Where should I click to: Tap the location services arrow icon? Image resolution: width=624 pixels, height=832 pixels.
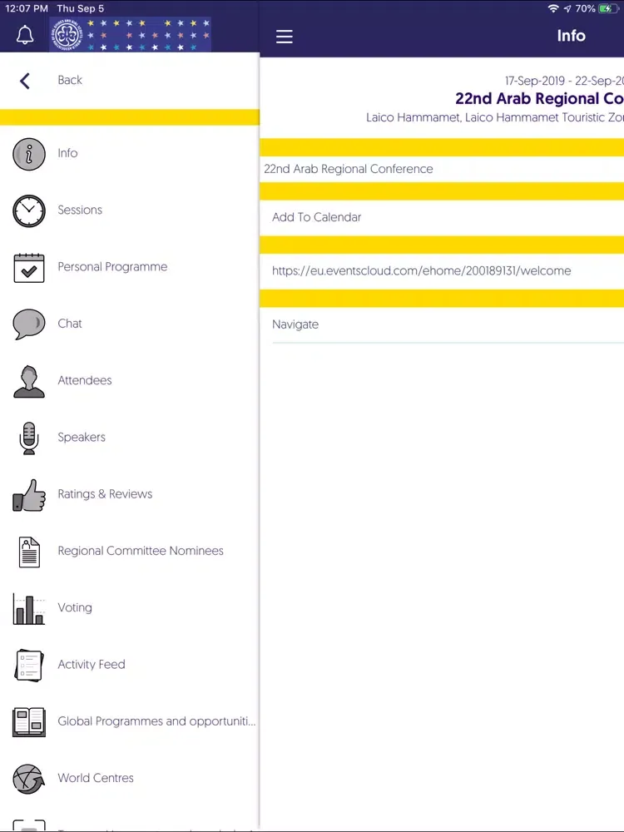tap(567, 8)
